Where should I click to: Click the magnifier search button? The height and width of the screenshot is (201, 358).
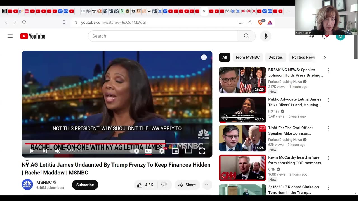coord(246,36)
